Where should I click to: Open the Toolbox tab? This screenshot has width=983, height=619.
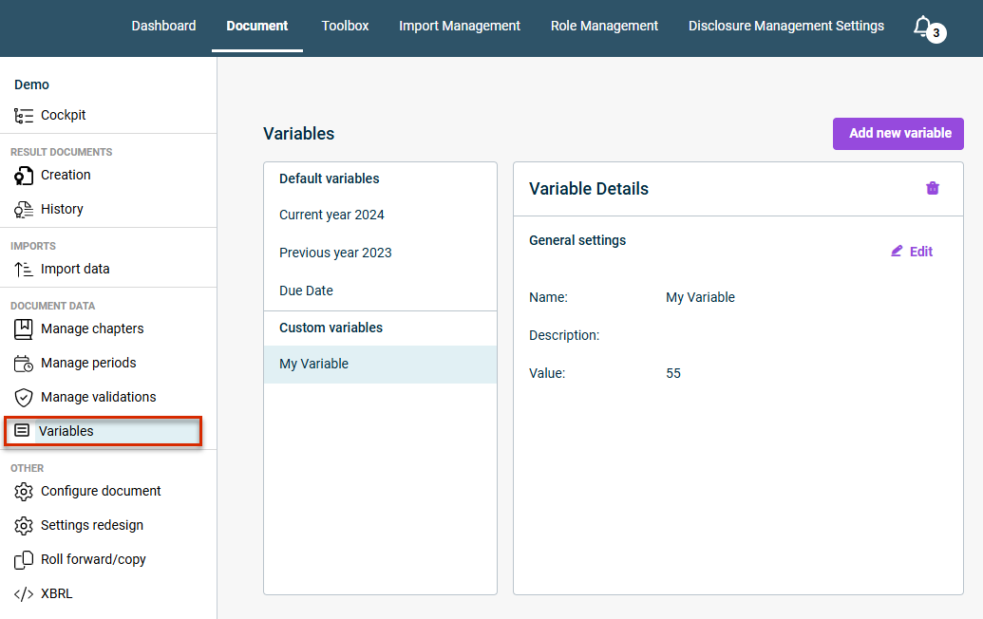pos(345,26)
